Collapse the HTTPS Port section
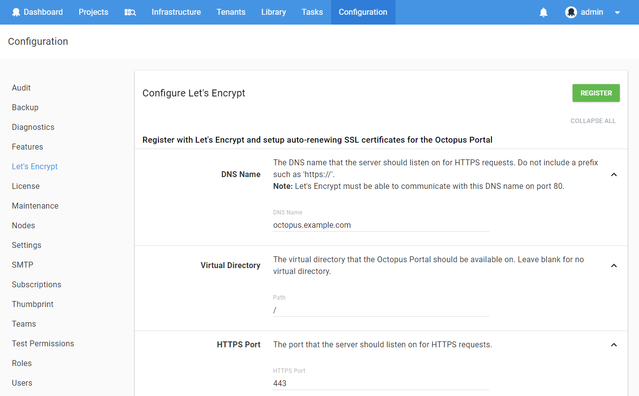The height and width of the screenshot is (396, 639). pos(614,345)
